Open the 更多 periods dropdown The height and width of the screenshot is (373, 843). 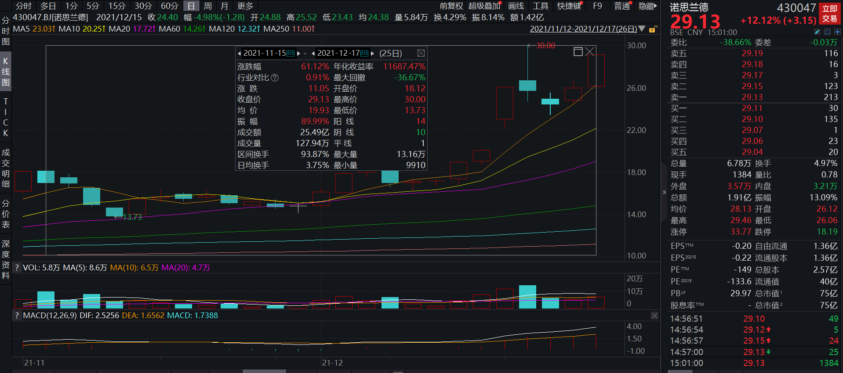(245, 6)
